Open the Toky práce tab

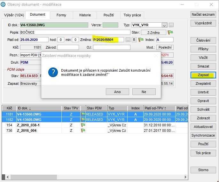(x=132, y=15)
